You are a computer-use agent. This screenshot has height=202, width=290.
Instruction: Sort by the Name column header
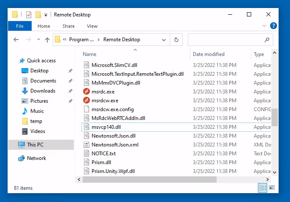[x=89, y=54]
